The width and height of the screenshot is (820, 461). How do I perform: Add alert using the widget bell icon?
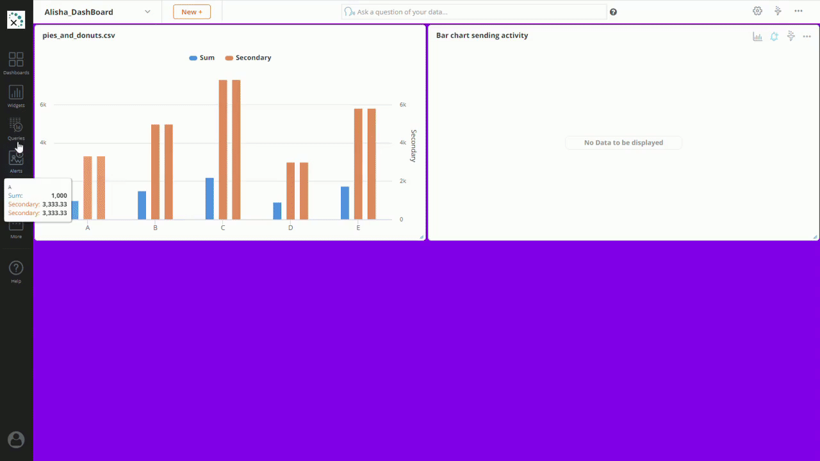(x=774, y=36)
